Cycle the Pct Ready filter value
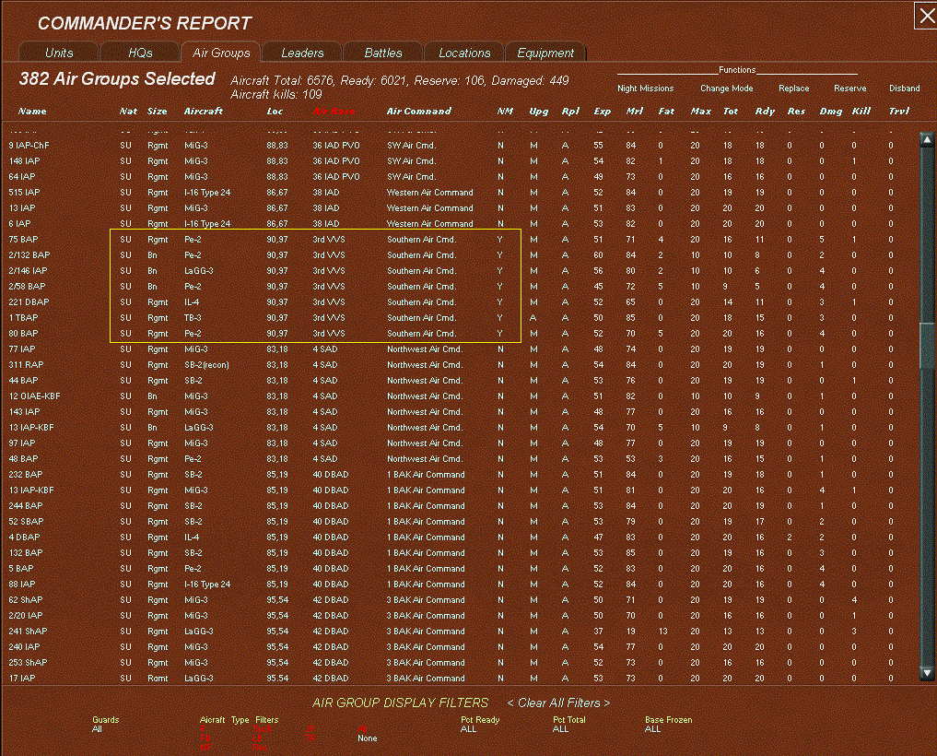 coord(468,728)
